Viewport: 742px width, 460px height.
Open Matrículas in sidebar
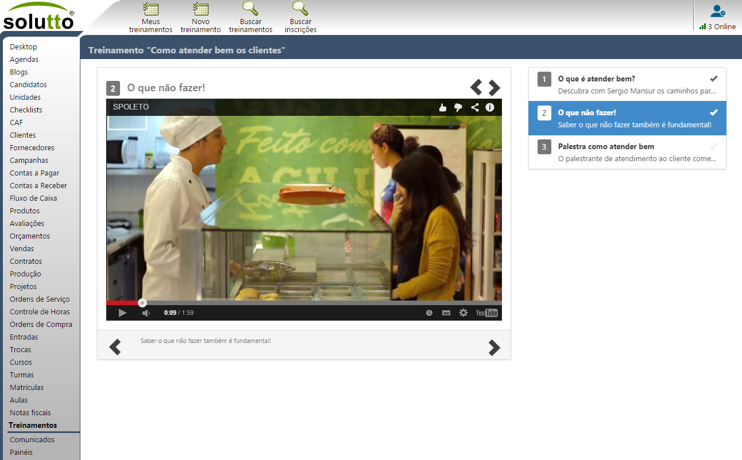[x=26, y=388]
